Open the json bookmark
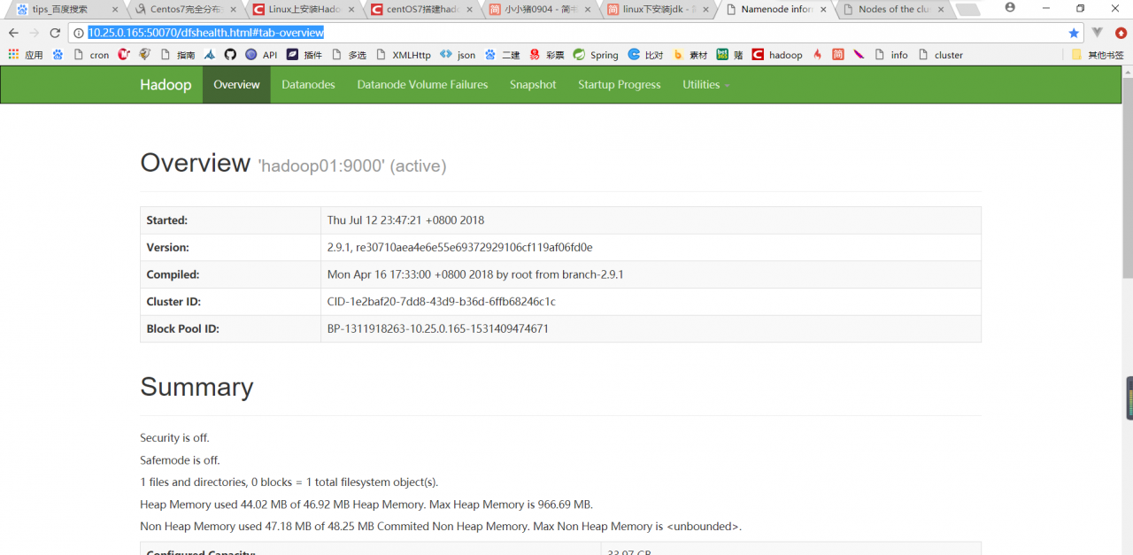The width and height of the screenshot is (1133, 555). pyautogui.click(x=458, y=55)
